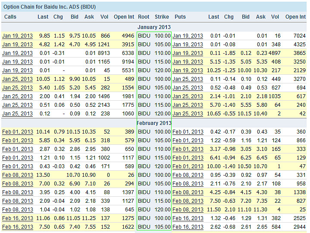
Task: Select call open interest value 9194
Action: pos(128,62)
